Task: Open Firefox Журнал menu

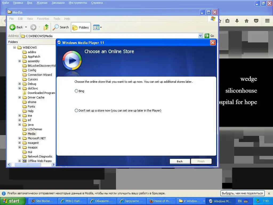Action: (42, 3)
